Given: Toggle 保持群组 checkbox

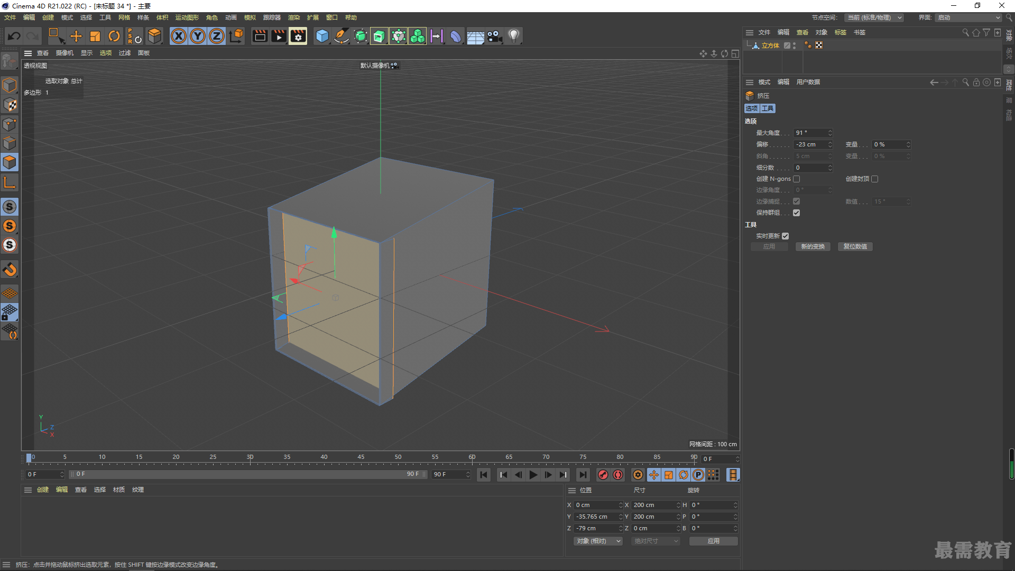Looking at the screenshot, I should [x=797, y=213].
